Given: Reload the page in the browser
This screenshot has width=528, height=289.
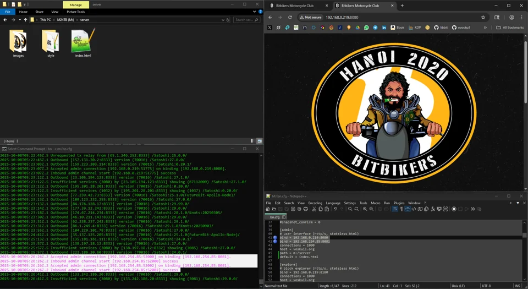Looking at the screenshot, I should (290, 17).
